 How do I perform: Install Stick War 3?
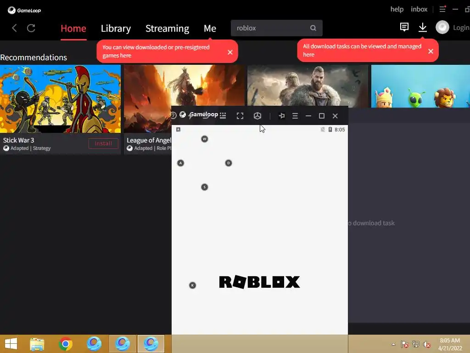(x=103, y=143)
